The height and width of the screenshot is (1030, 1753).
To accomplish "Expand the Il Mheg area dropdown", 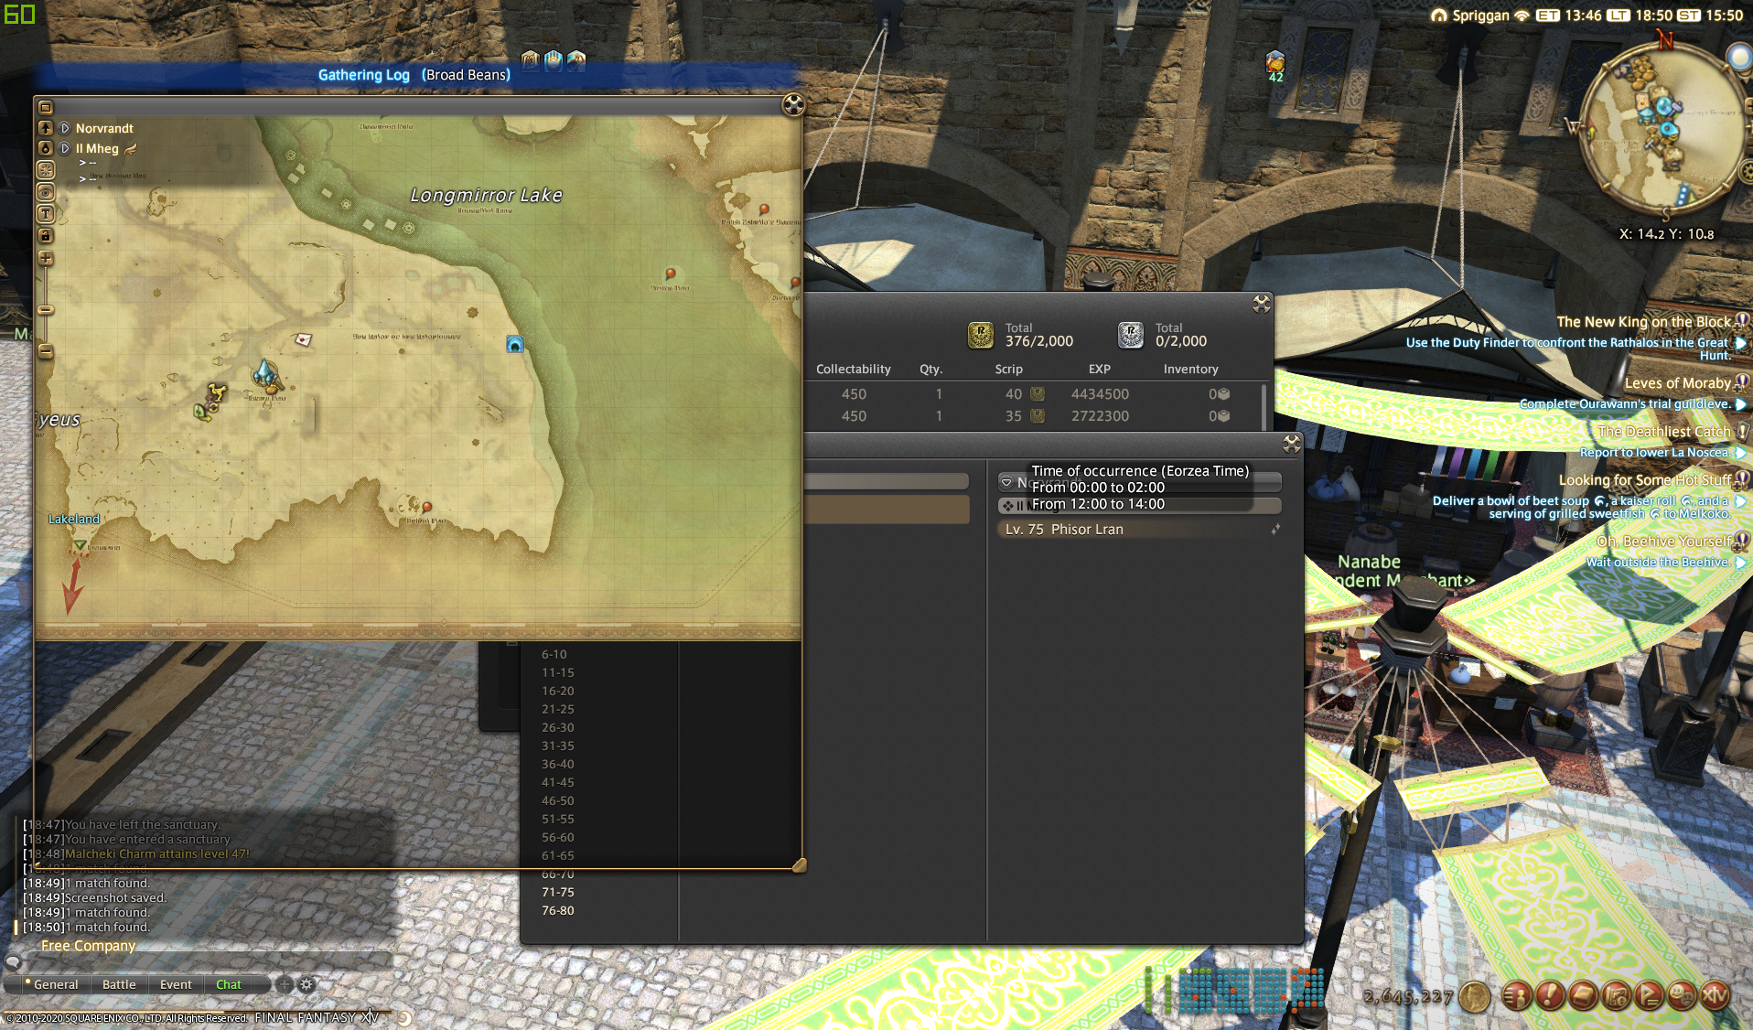I will click(x=65, y=148).
